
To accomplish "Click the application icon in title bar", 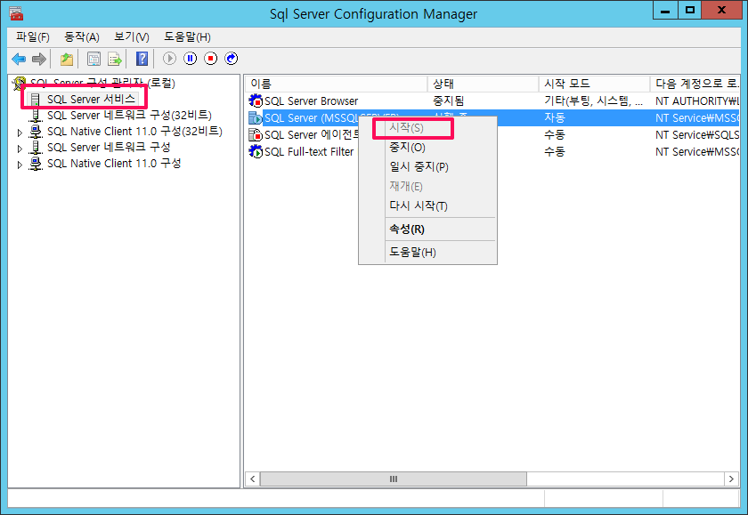I will click(x=16, y=13).
